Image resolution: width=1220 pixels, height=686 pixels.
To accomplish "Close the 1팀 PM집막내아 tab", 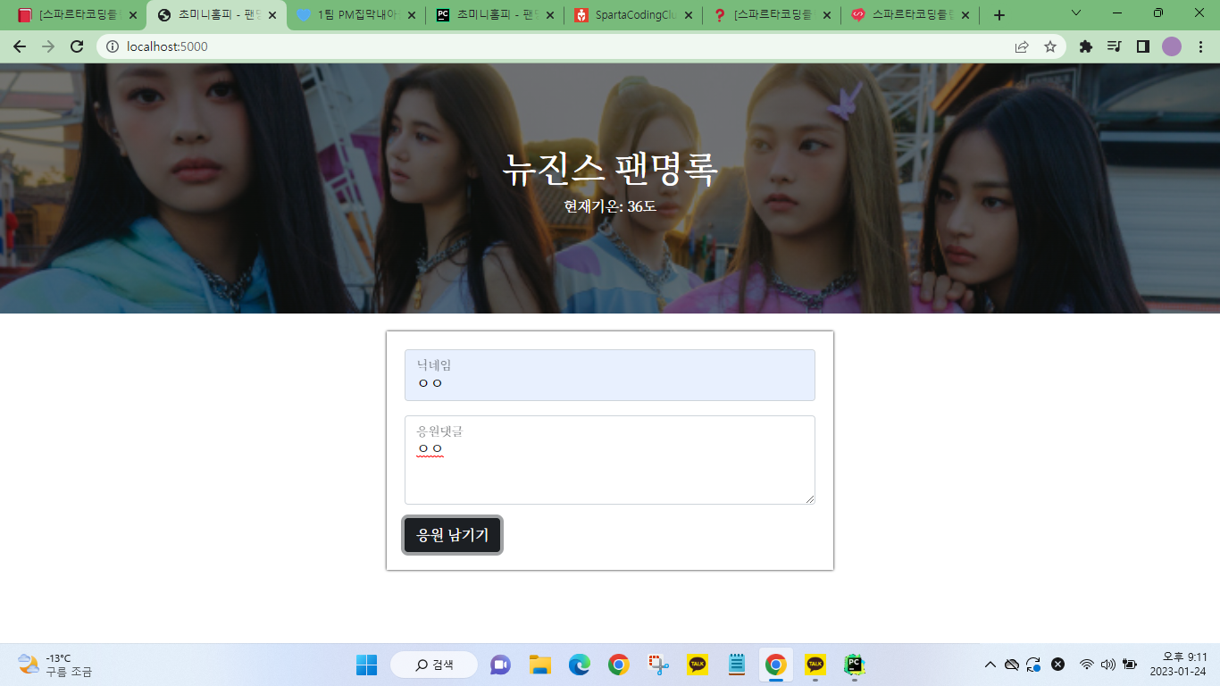I will click(x=410, y=15).
